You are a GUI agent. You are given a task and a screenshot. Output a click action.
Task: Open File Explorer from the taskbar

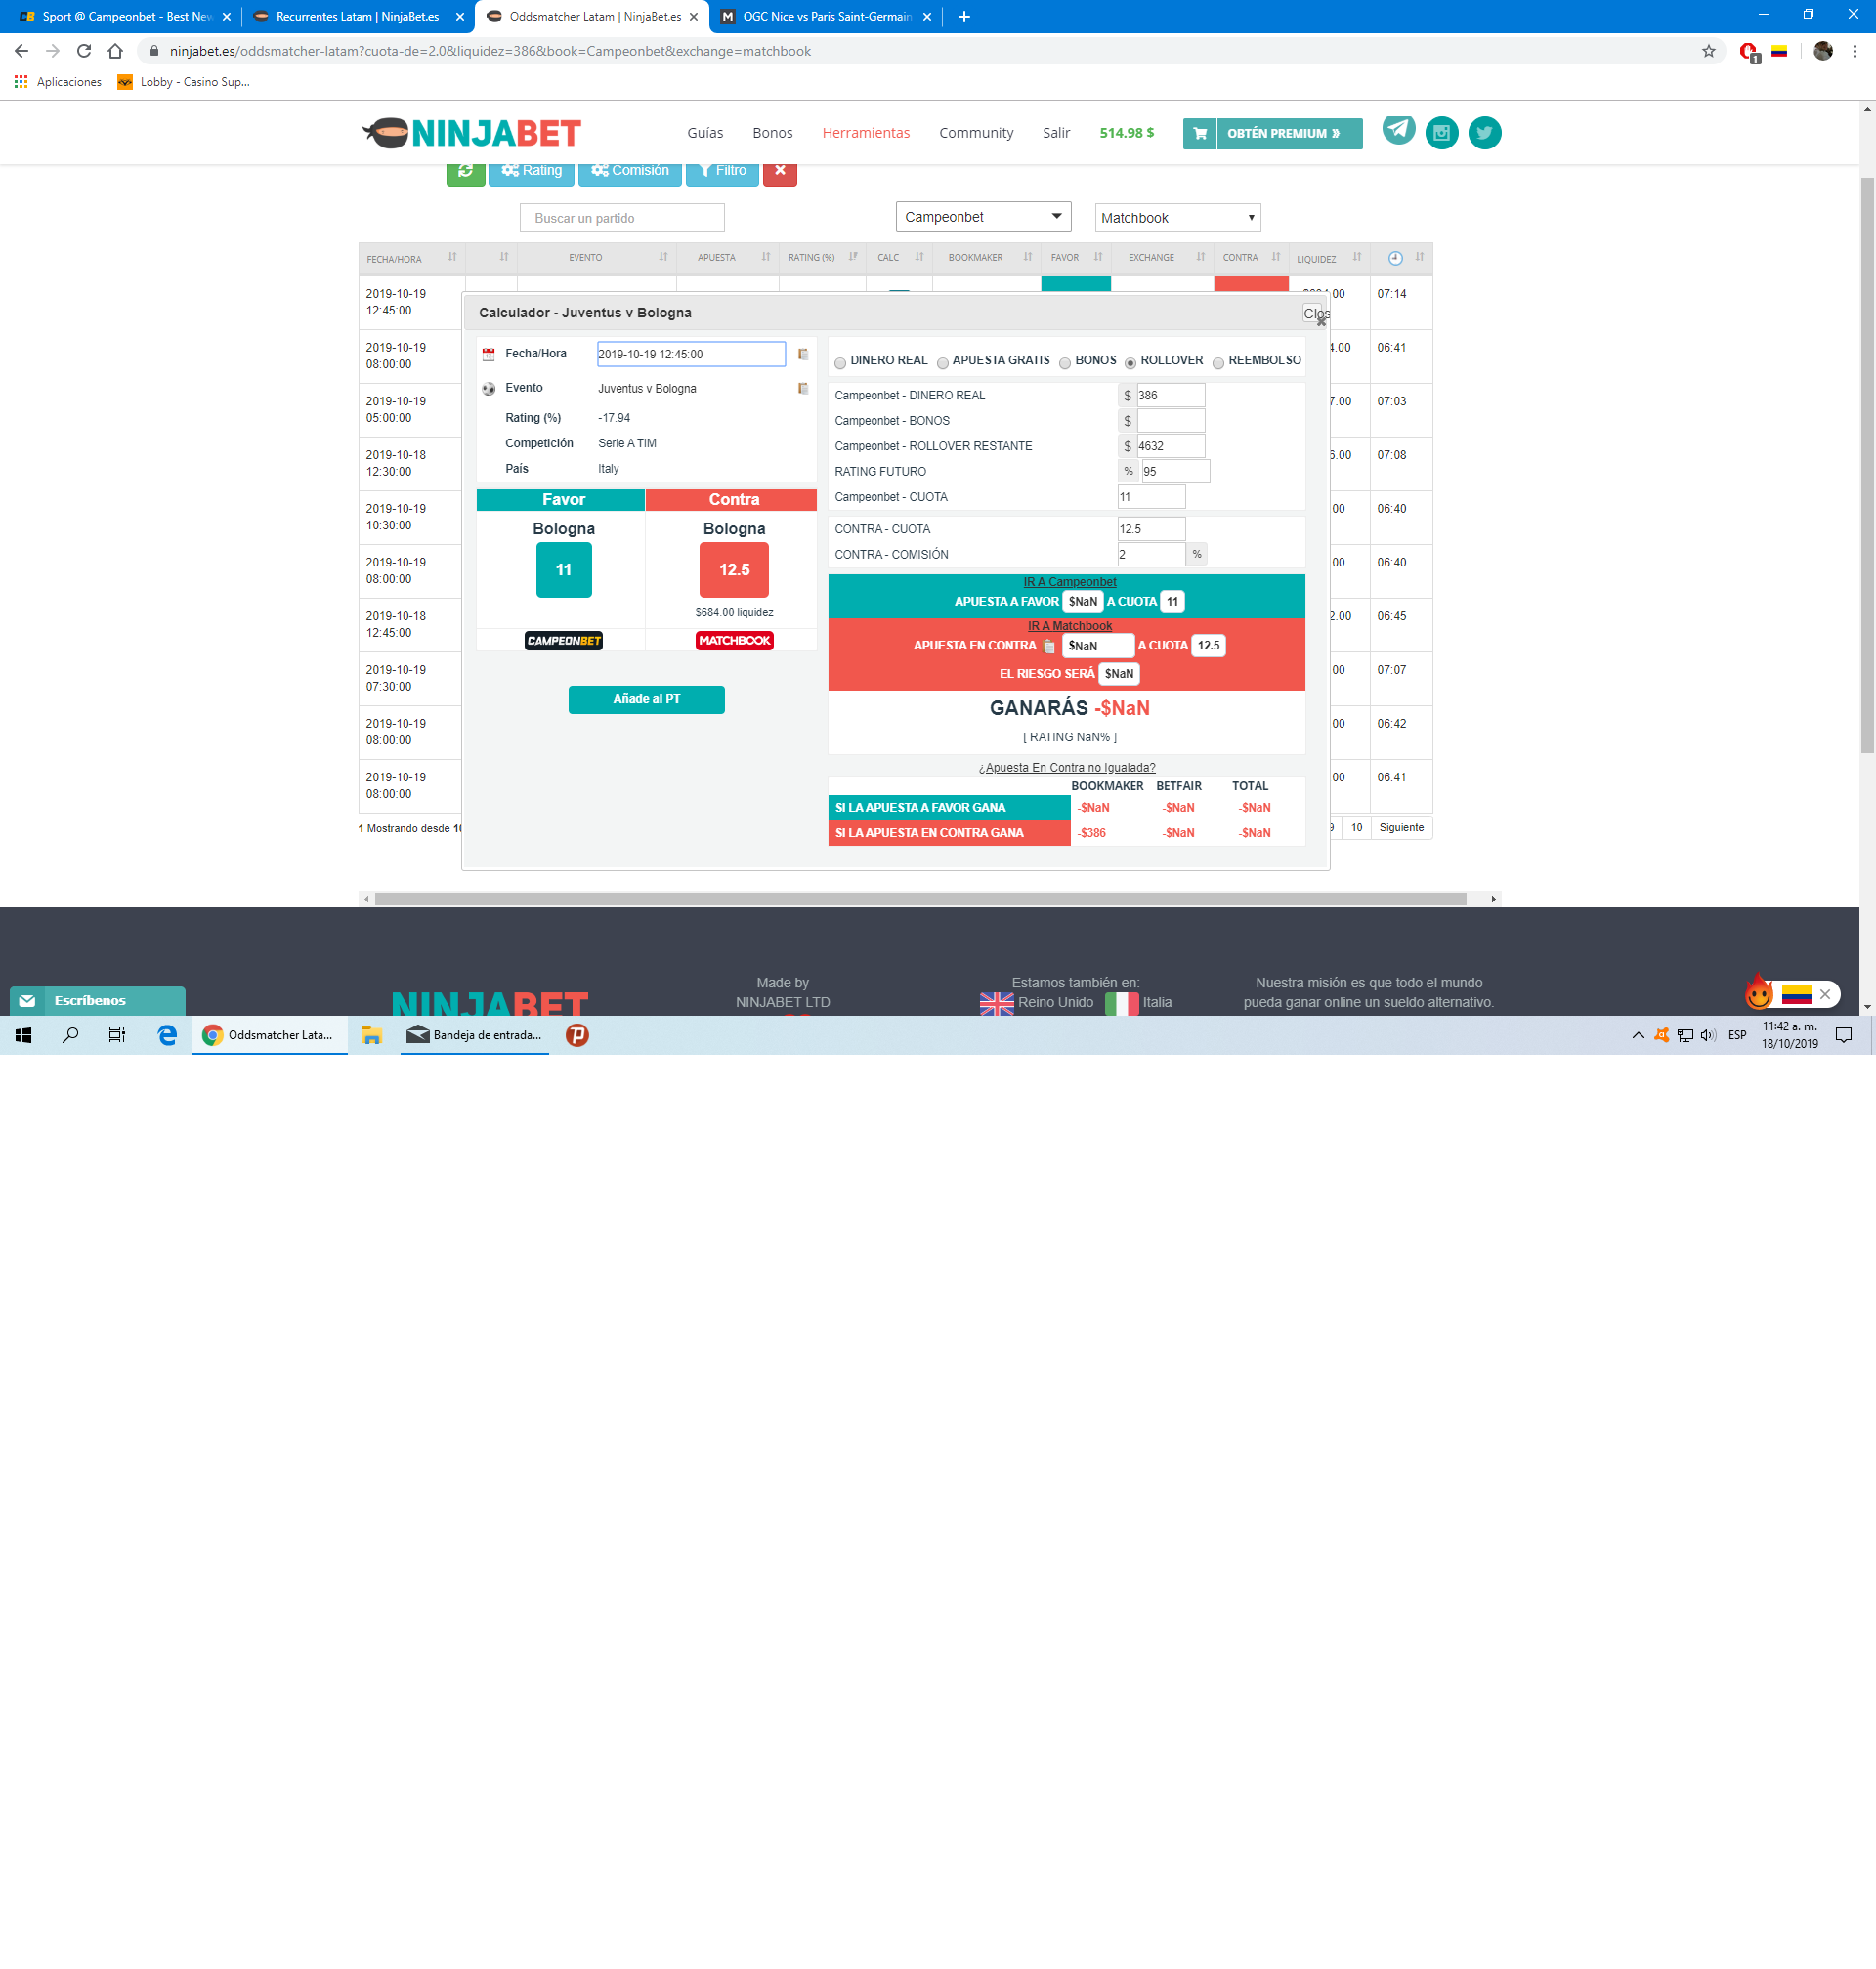[x=372, y=1035]
